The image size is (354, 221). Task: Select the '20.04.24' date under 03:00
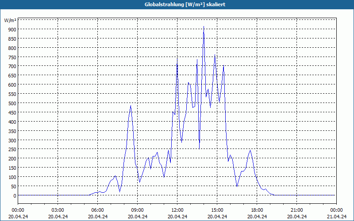click(x=58, y=217)
